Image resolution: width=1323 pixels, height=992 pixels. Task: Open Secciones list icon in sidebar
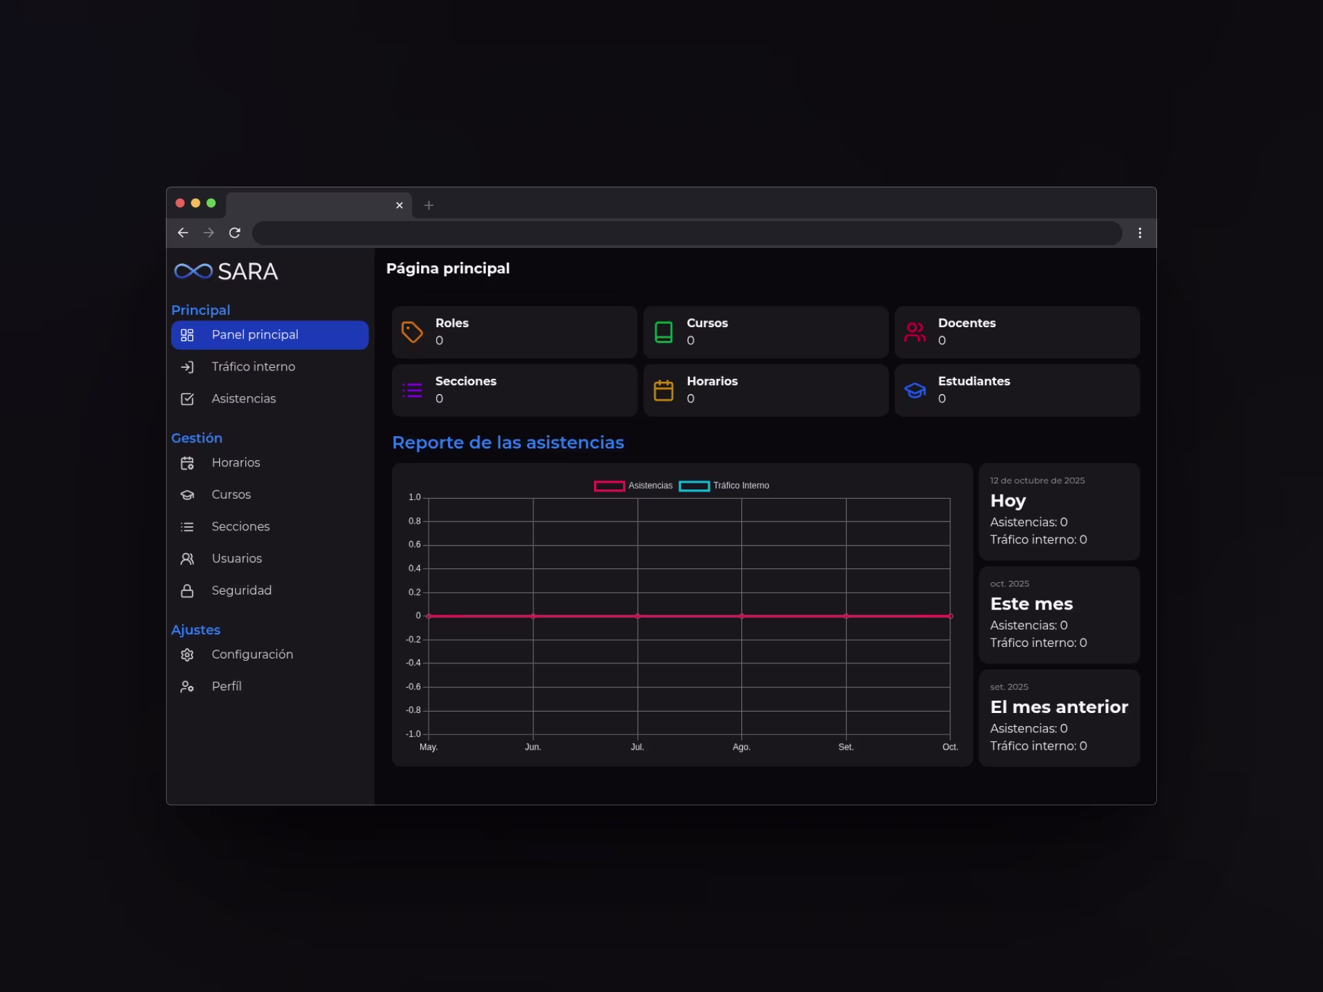point(187,527)
